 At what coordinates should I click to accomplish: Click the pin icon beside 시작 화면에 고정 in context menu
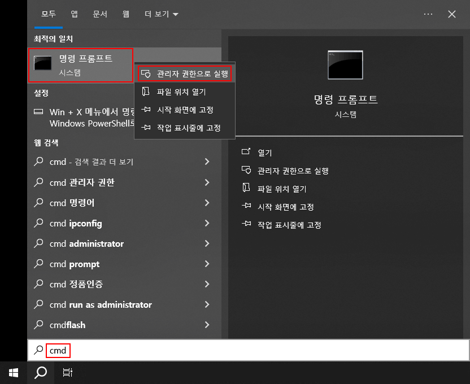coord(146,110)
